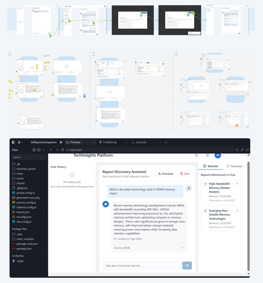The width and height of the screenshot is (263, 283).
Task: Open the Files panel three-dot menu
Action: pyautogui.click(x=43, y=150)
